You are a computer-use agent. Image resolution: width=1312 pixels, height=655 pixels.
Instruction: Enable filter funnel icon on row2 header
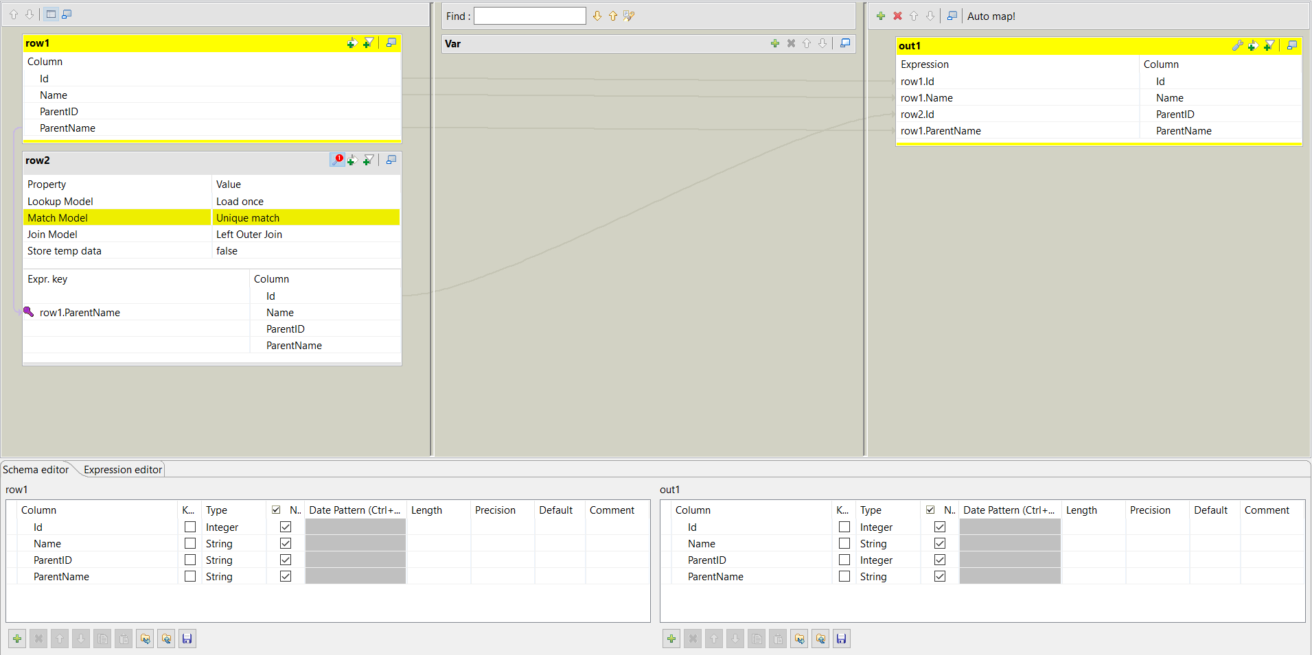point(369,160)
